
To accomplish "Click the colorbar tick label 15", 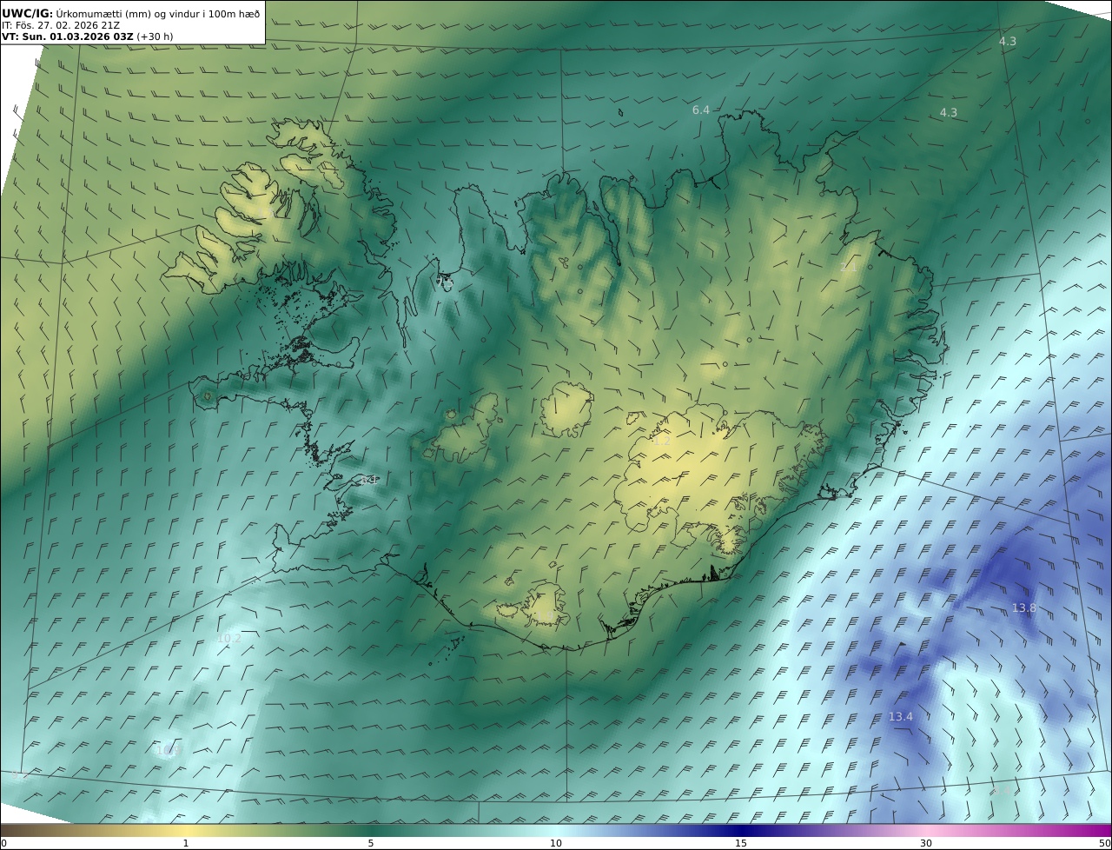I will [x=741, y=843].
